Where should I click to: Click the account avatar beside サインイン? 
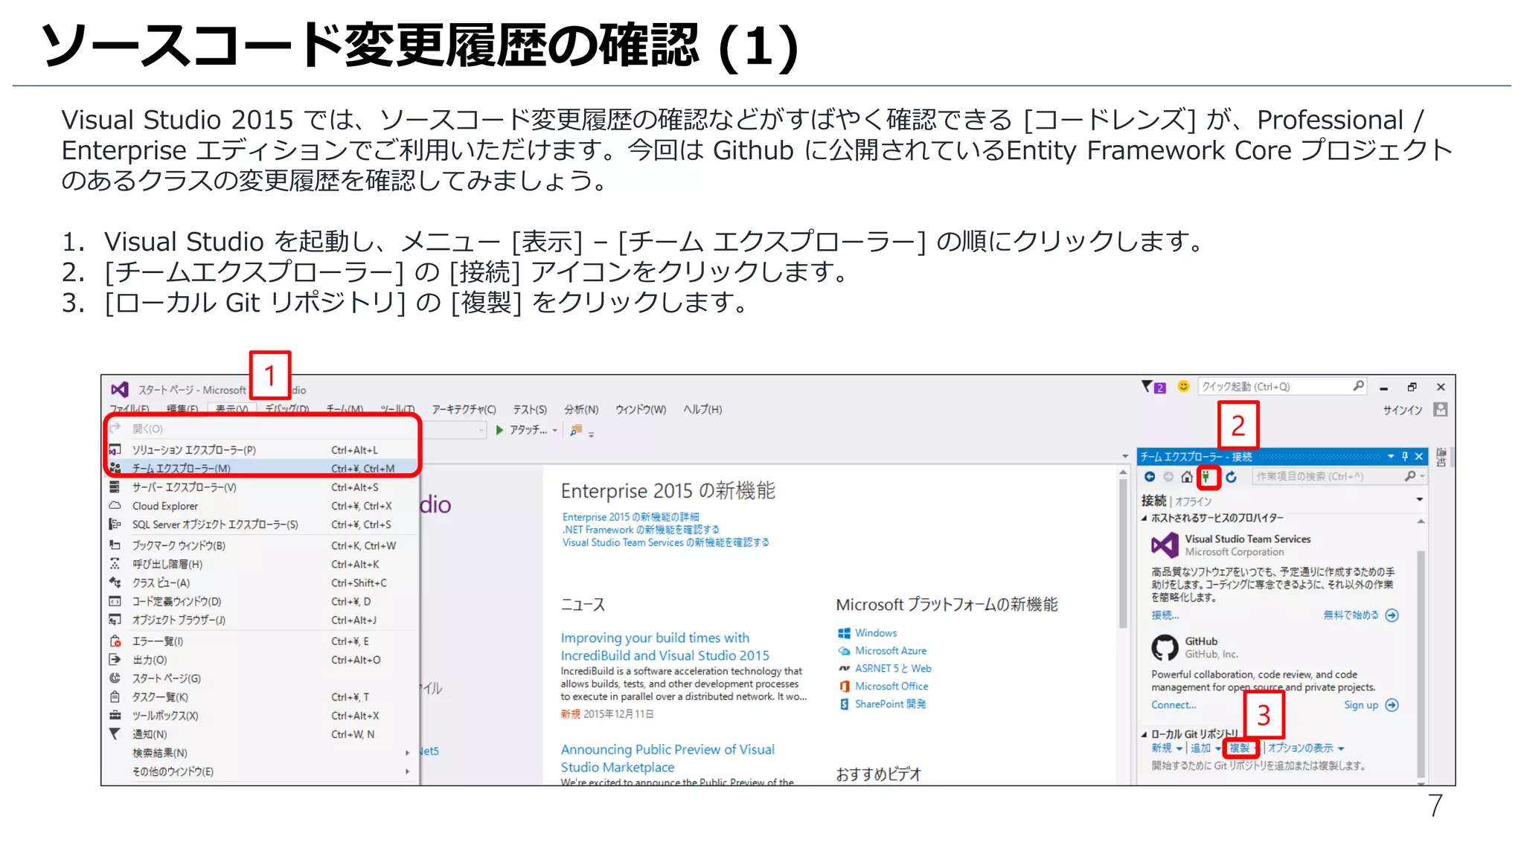tap(1441, 409)
